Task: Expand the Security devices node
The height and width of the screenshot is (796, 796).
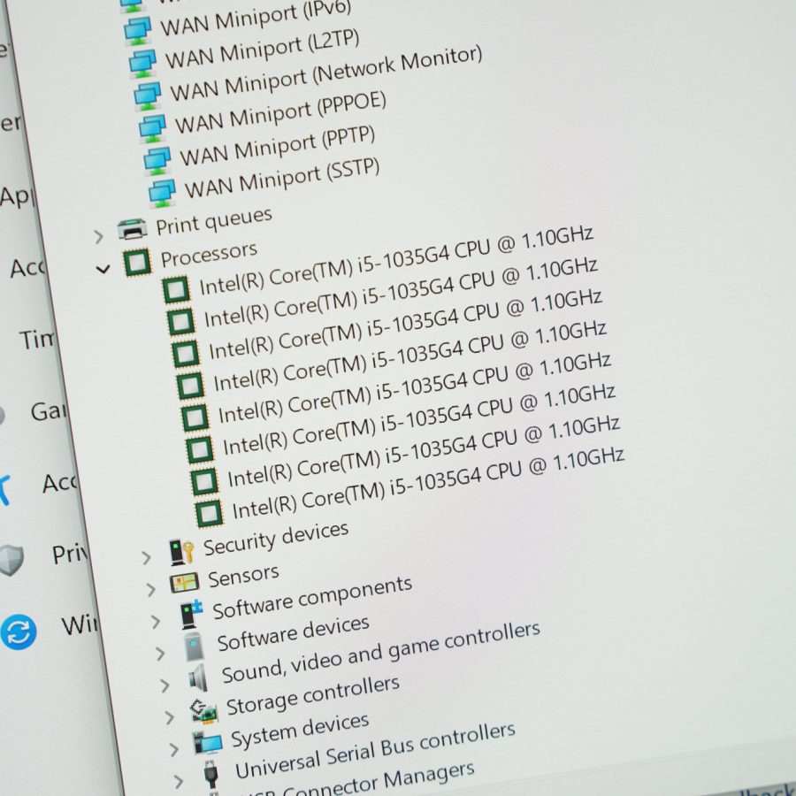Action: tap(146, 558)
